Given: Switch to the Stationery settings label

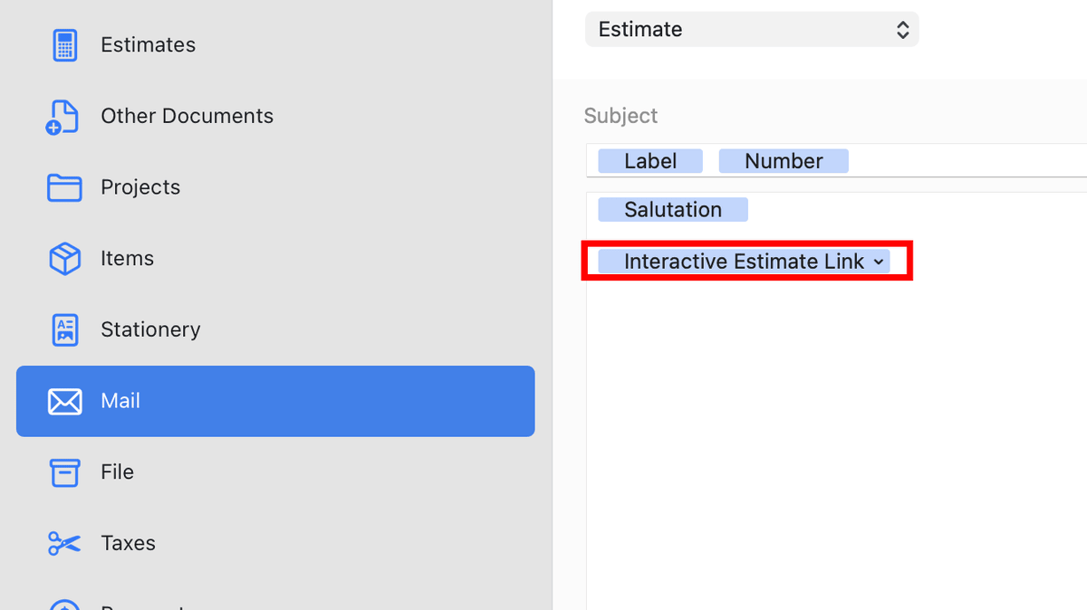Looking at the screenshot, I should [x=150, y=329].
